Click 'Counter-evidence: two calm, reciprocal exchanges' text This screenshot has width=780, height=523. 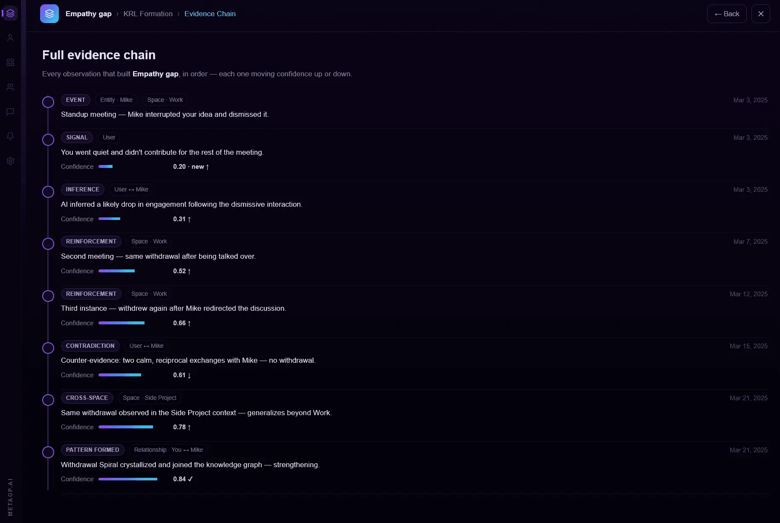pyautogui.click(x=188, y=360)
